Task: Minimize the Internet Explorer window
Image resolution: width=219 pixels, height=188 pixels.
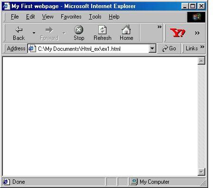Action: coord(185,6)
